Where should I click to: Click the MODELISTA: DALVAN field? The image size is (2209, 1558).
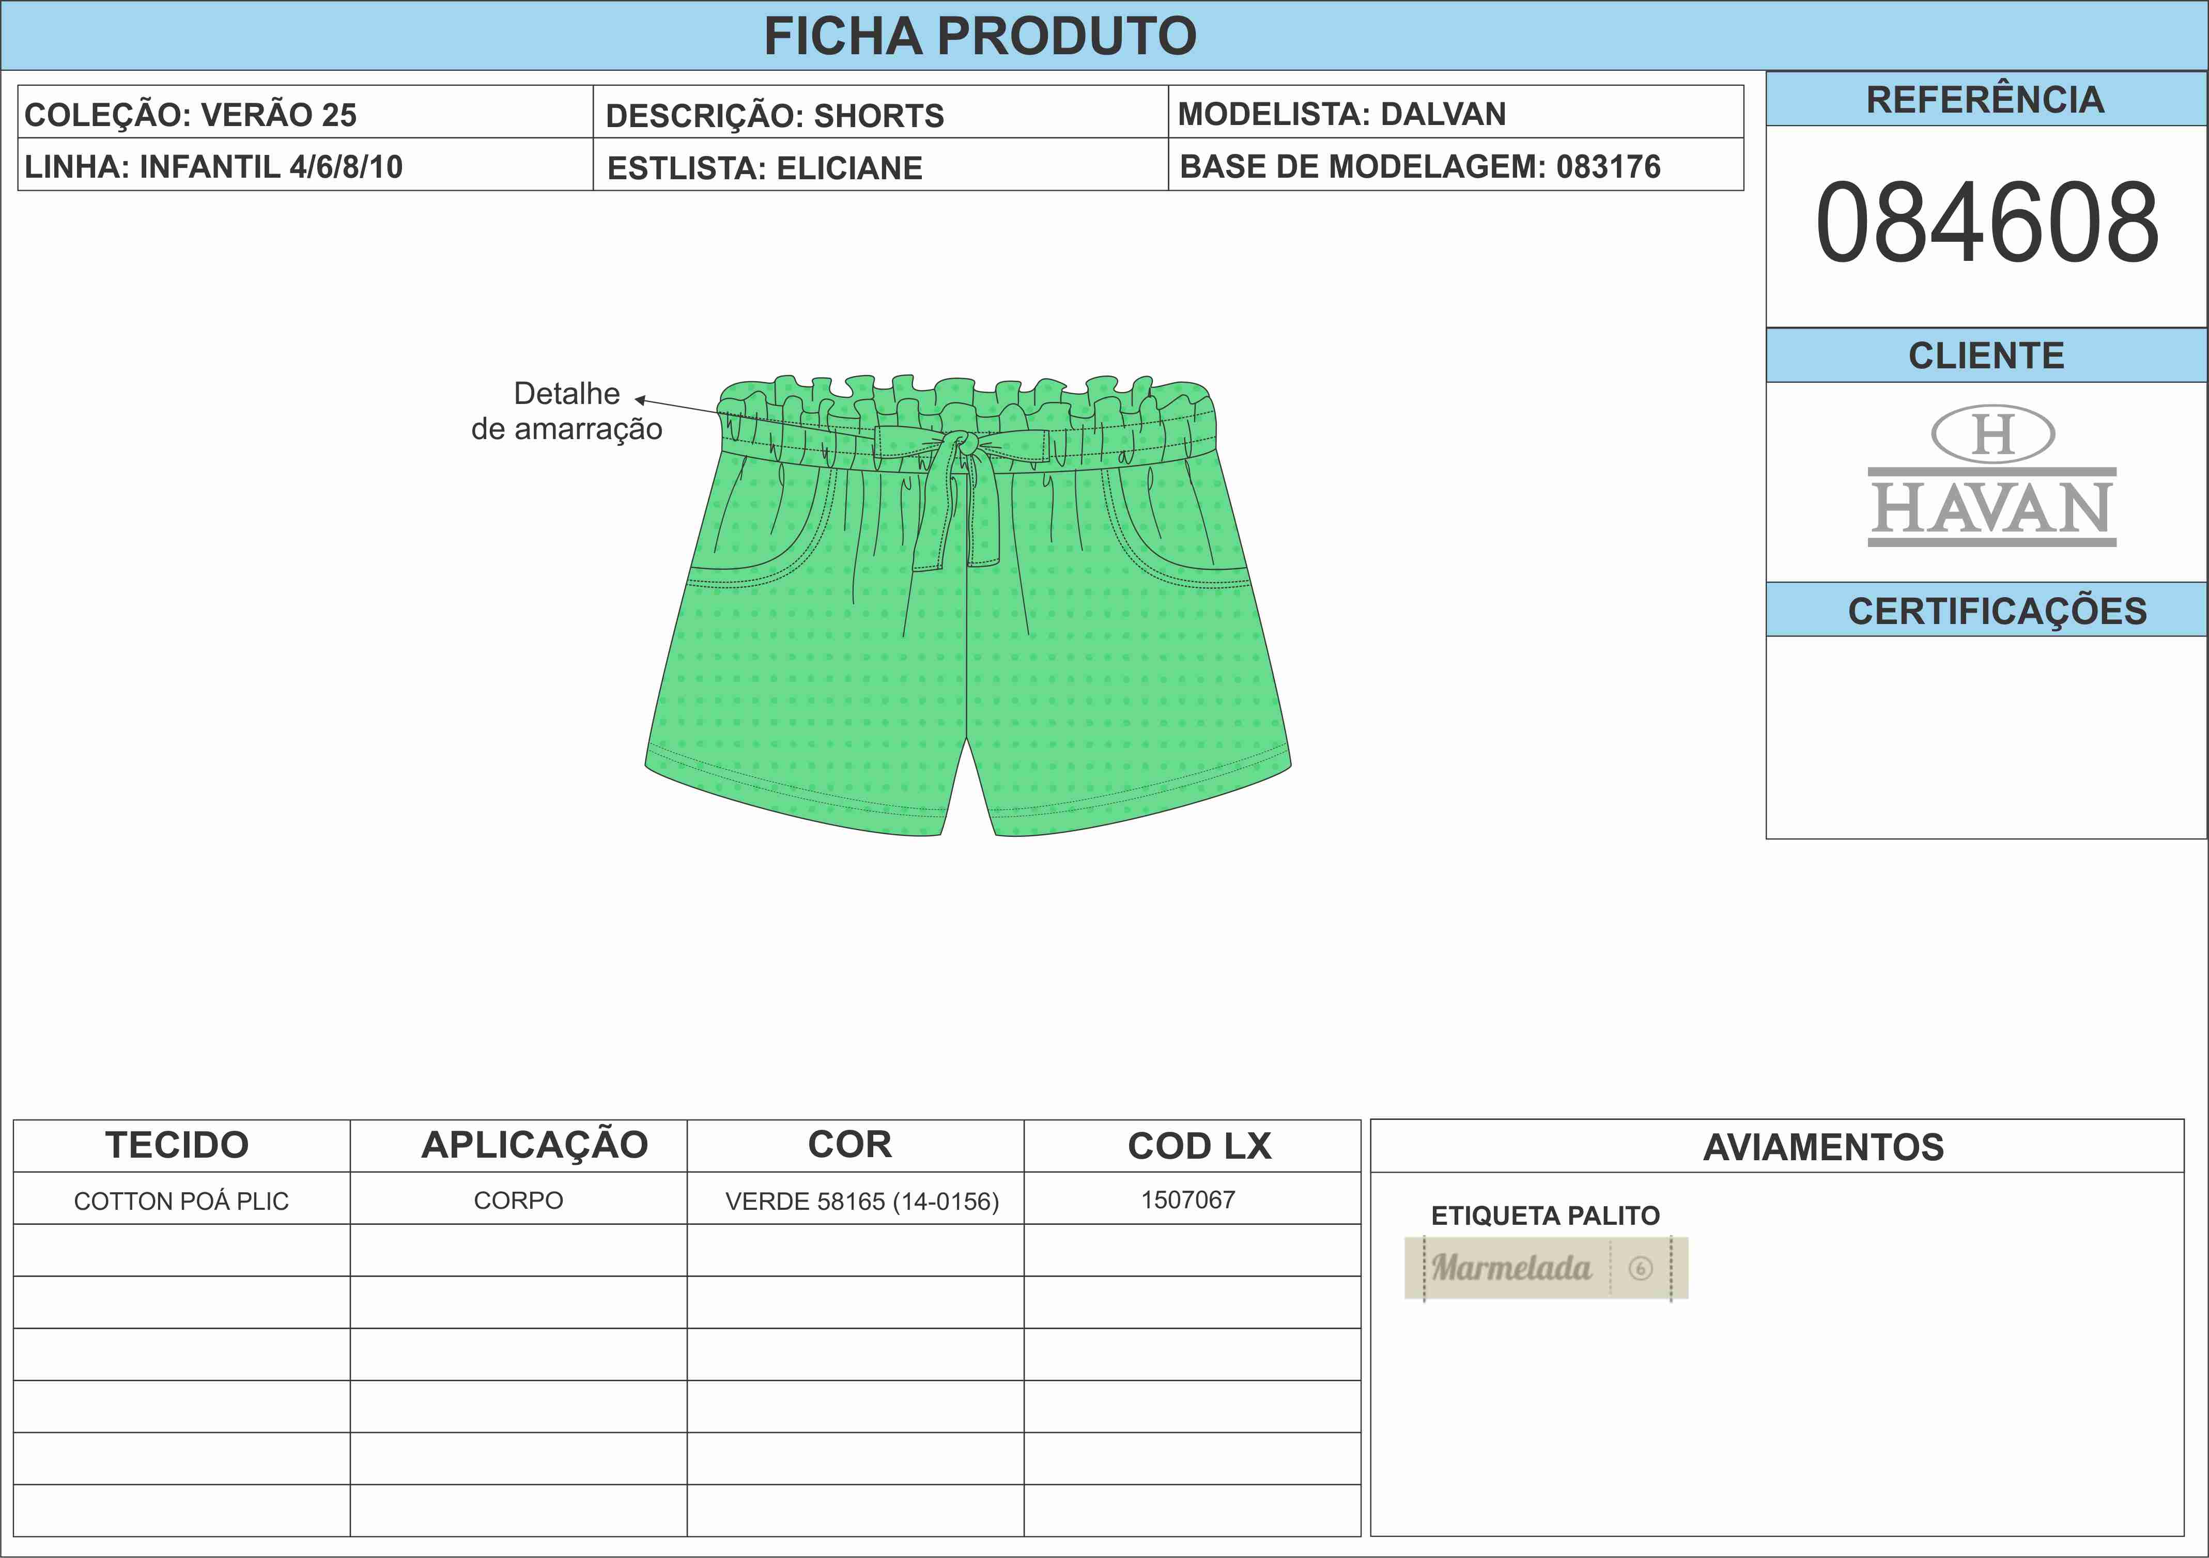[x=1341, y=114]
